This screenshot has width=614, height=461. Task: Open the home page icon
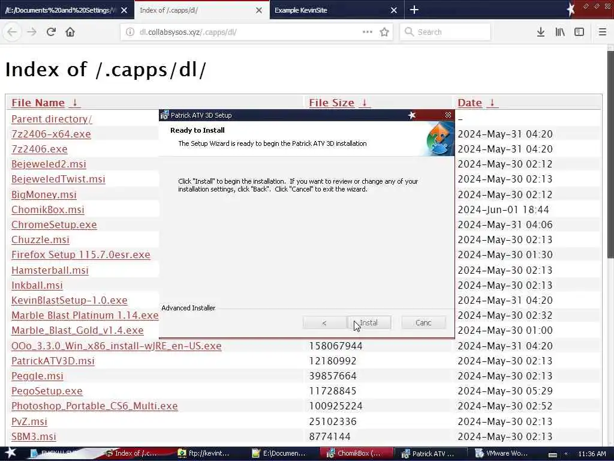tap(70, 32)
